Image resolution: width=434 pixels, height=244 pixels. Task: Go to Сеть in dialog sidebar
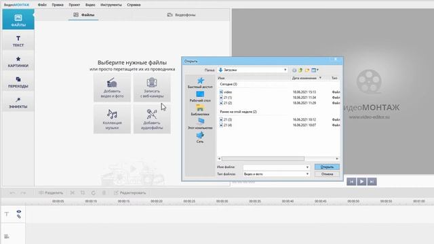200,137
